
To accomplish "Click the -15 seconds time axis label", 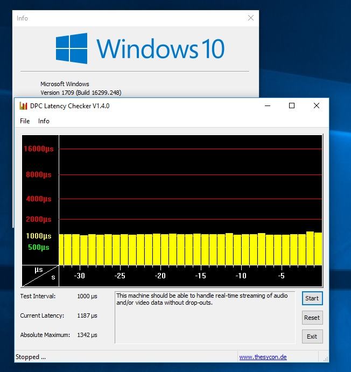I will point(200,276).
